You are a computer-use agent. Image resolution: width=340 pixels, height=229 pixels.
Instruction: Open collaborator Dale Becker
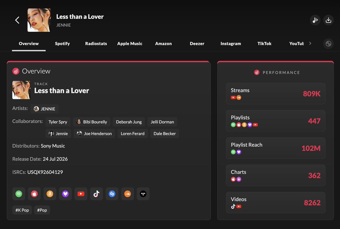(x=165, y=133)
